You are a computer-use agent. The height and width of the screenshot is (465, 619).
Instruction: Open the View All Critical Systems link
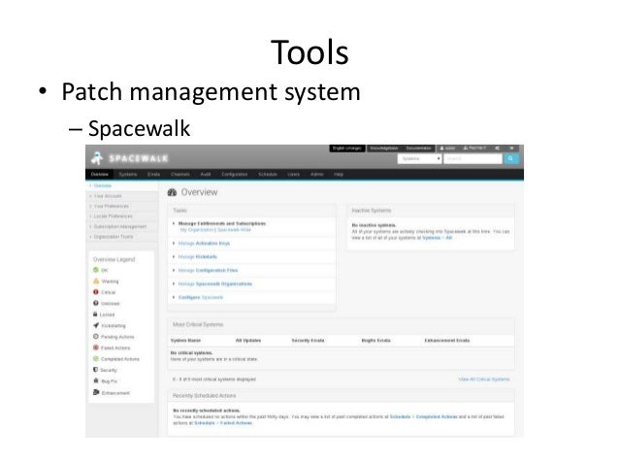click(x=484, y=380)
